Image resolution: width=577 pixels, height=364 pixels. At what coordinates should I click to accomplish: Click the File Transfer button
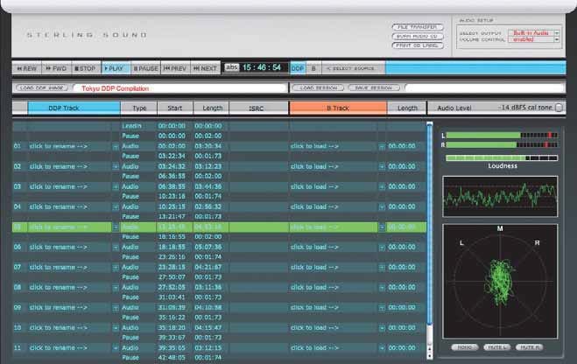coord(418,27)
